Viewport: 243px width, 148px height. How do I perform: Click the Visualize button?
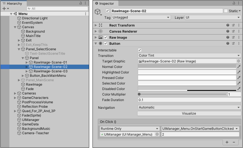[189, 113]
